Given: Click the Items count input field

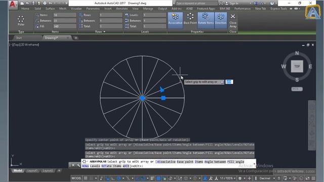Looking at the screenshot, I should pyautogui.click(x=65, y=15).
